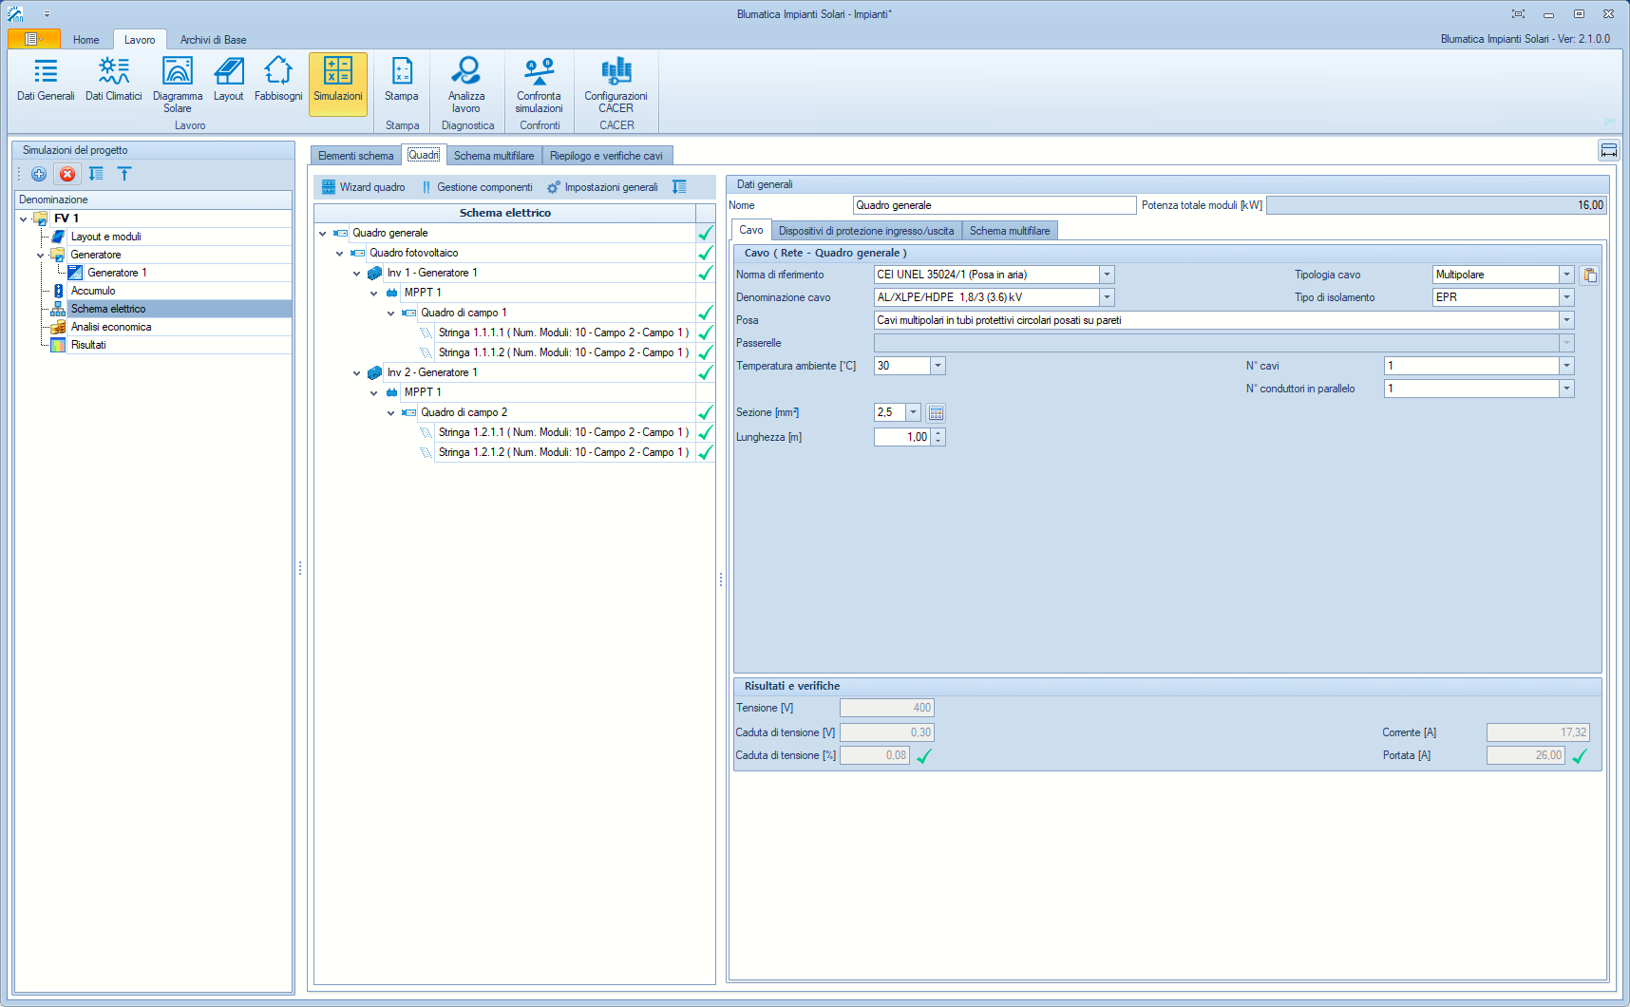Image resolution: width=1630 pixels, height=1007 pixels.
Task: Click the Nome input field
Action: coord(994,205)
